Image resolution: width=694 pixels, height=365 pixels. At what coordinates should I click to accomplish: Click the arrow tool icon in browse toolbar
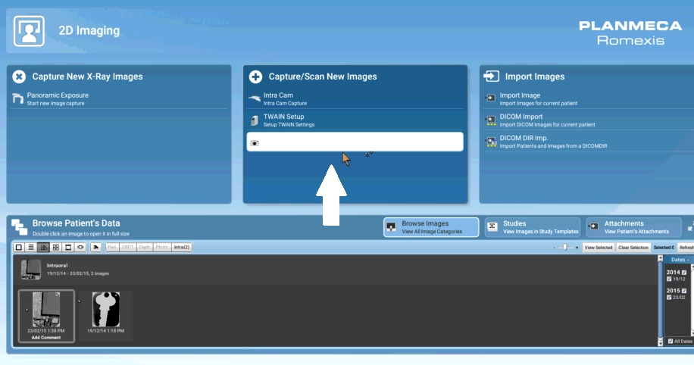coord(95,248)
